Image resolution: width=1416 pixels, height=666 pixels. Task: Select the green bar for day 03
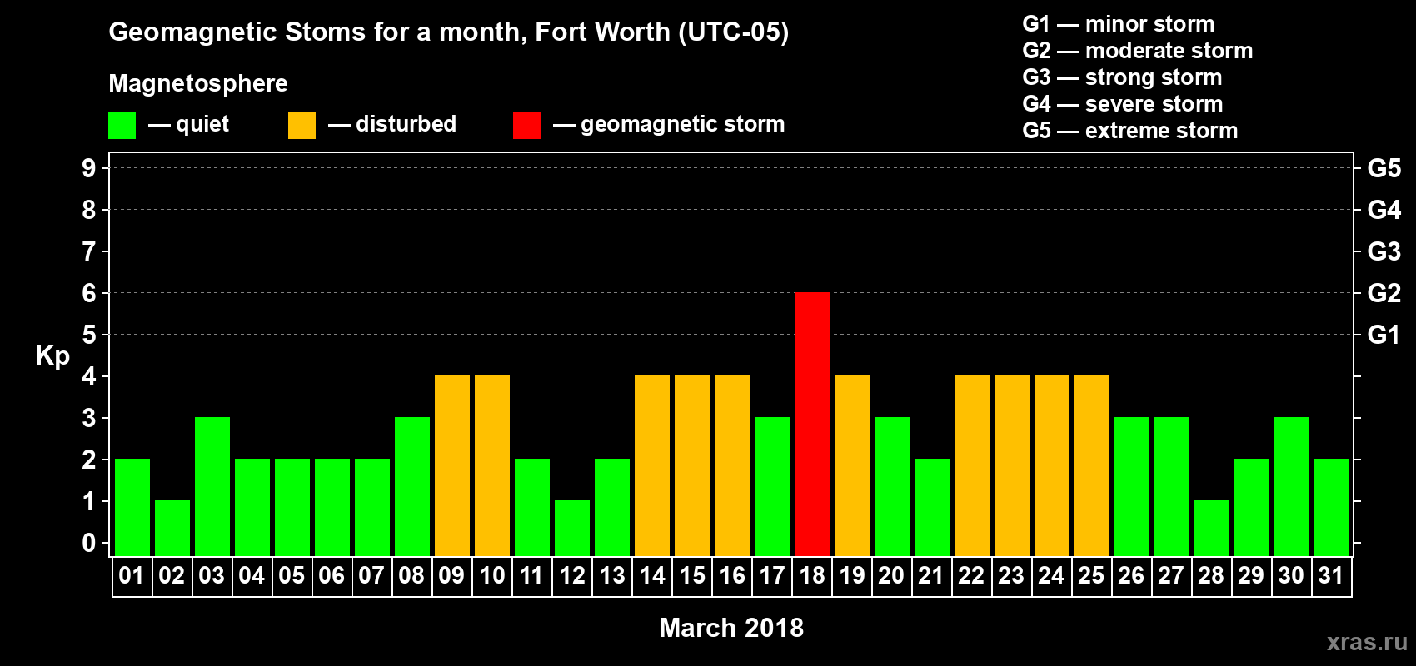click(x=212, y=486)
